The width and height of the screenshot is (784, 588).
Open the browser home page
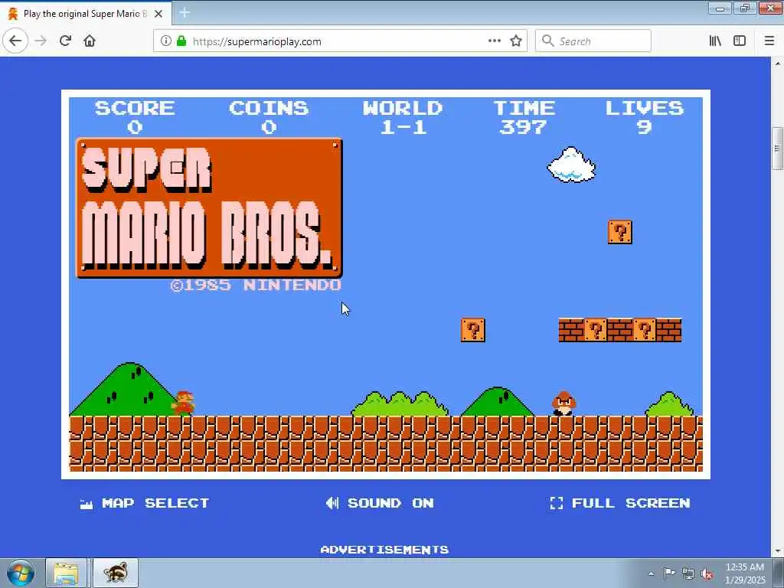click(x=90, y=41)
